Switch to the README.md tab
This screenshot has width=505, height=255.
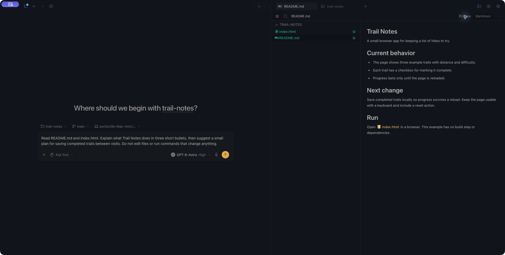pos(296,6)
